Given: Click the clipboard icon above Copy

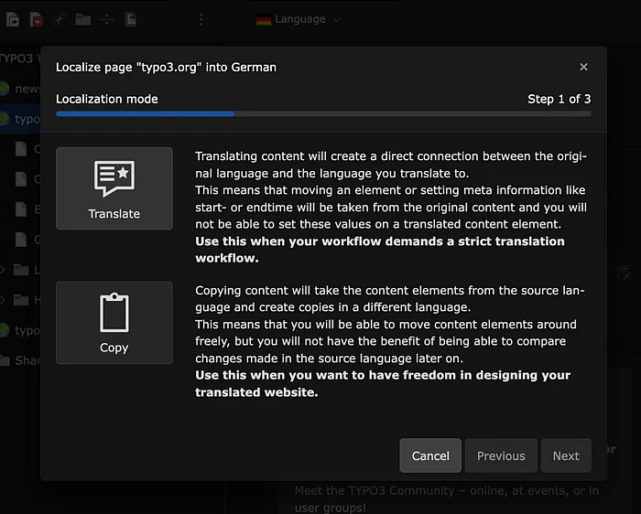Looking at the screenshot, I should (114, 312).
